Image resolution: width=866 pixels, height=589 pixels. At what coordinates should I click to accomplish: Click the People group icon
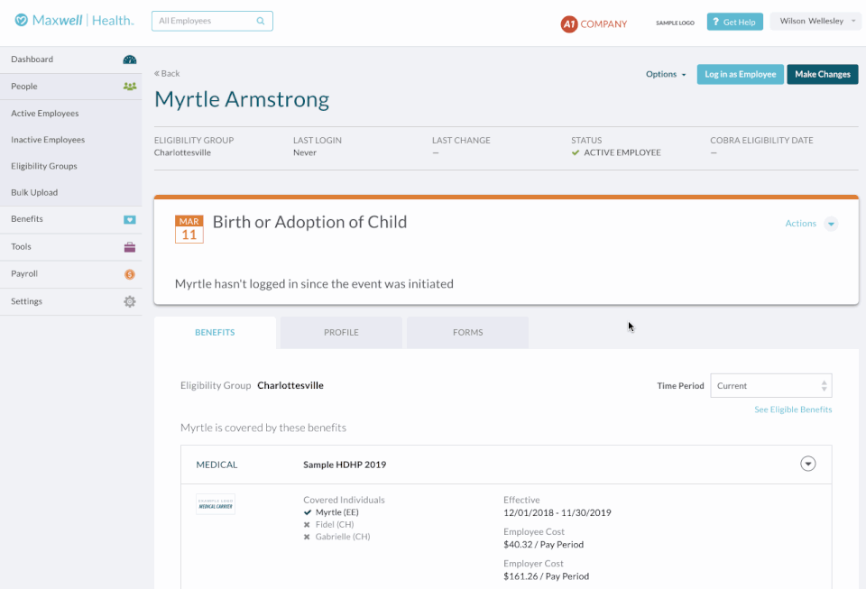click(x=130, y=87)
